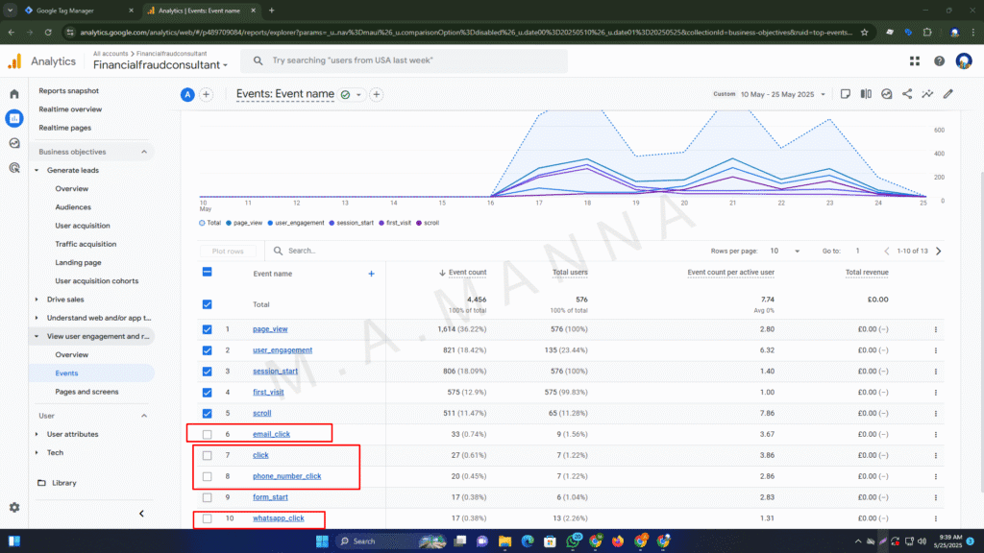Screen dimensions: 984x553
Task: Open the Insights sparkline icon
Action: point(927,94)
